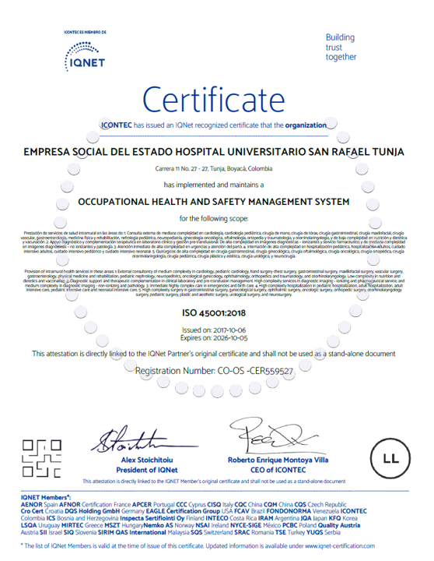Click 'ICS' Bosnia and Herzegovina entry

tap(83, 518)
